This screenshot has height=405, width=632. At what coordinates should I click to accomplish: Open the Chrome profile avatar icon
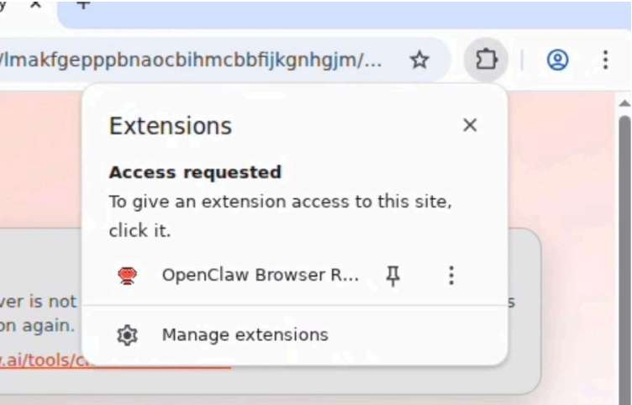[557, 60]
